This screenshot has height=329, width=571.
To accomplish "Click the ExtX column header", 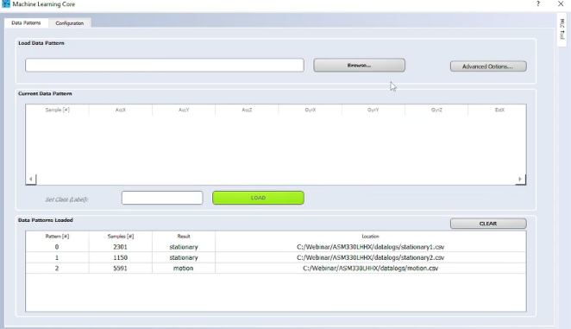I will pos(497,110).
